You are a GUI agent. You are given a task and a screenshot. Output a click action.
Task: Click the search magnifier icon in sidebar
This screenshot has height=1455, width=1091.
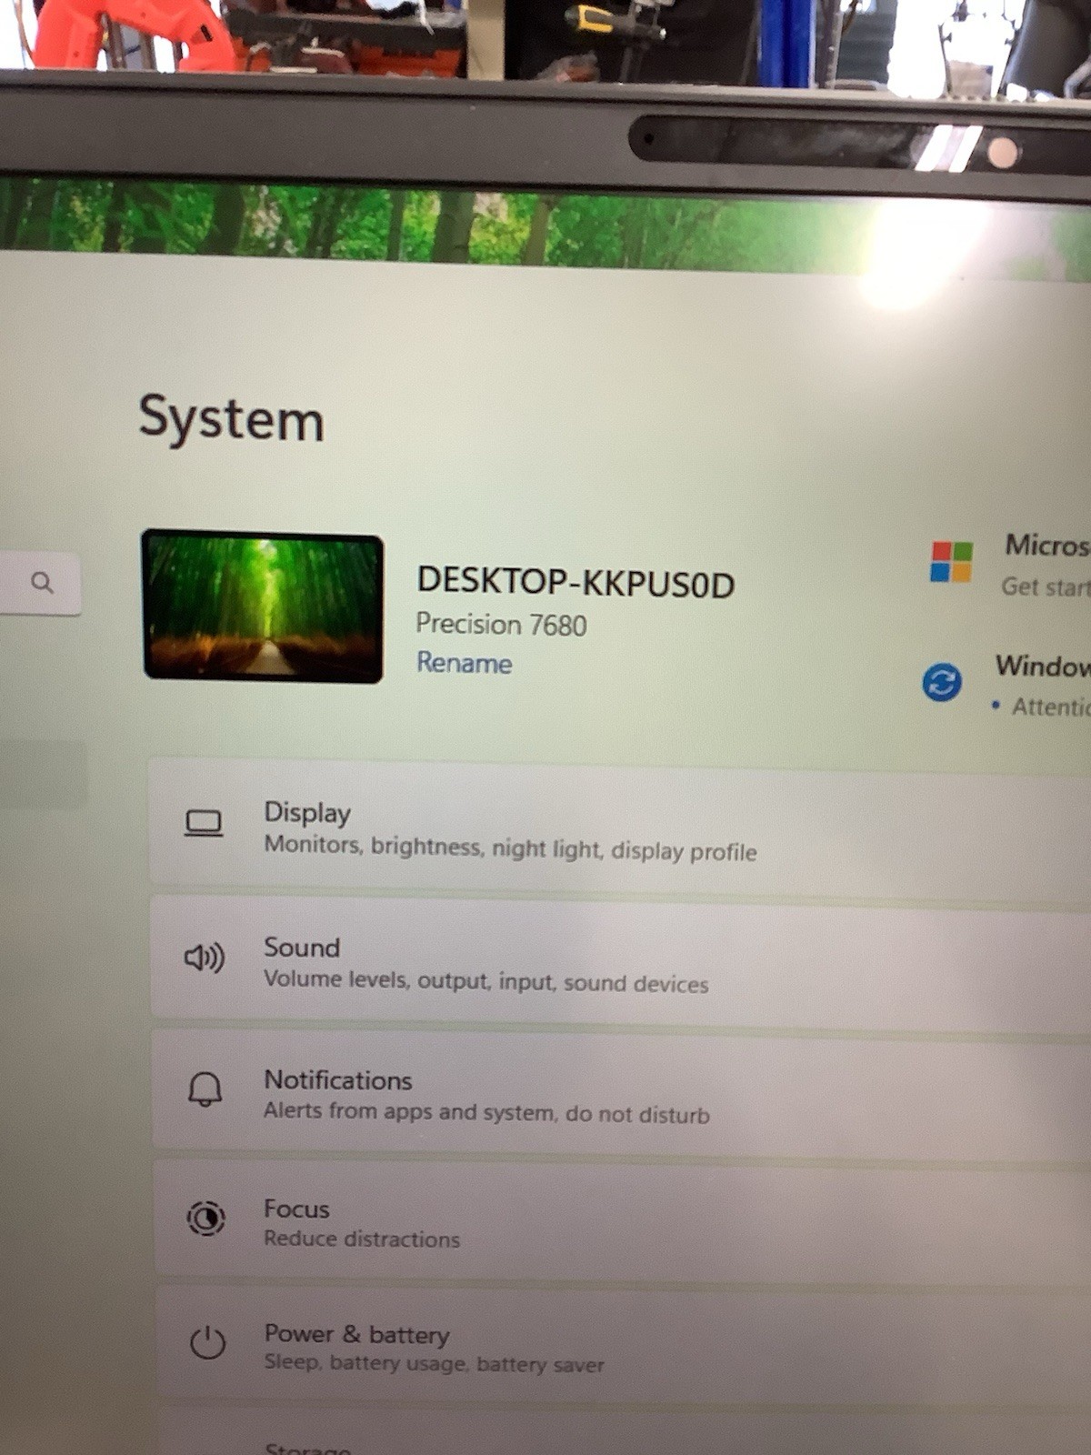pyautogui.click(x=42, y=582)
